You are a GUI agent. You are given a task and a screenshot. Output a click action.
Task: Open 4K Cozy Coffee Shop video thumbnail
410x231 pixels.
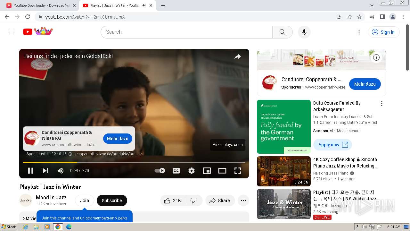pyautogui.click(x=284, y=171)
